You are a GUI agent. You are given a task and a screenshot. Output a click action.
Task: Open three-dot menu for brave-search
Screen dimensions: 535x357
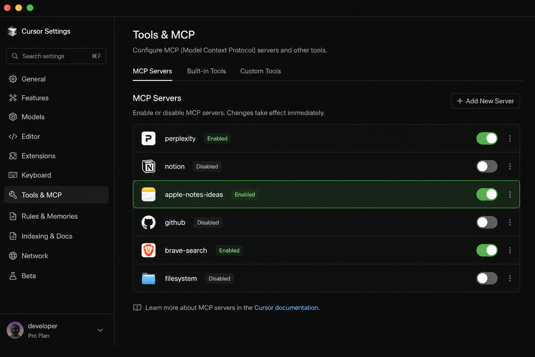pyautogui.click(x=510, y=250)
